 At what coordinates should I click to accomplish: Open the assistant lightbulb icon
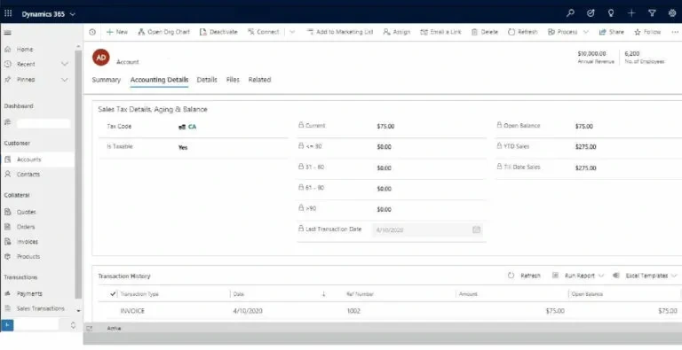611,13
